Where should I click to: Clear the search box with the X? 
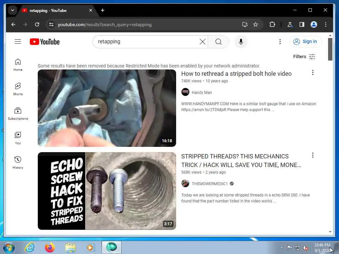coord(202,42)
